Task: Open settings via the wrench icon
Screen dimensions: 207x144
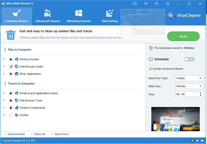Action: coord(156,4)
